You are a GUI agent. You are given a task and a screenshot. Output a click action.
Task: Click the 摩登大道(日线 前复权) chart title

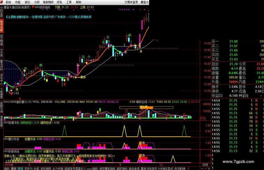point(17,7)
